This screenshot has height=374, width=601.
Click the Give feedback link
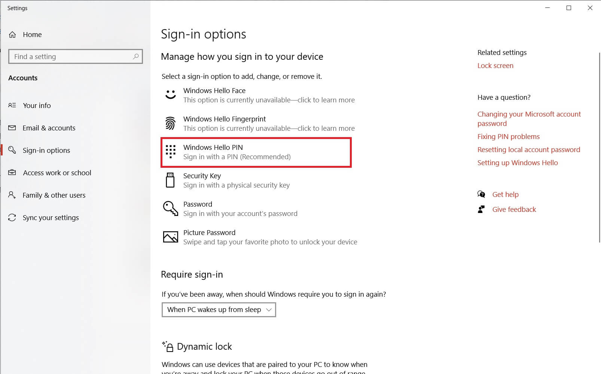514,209
